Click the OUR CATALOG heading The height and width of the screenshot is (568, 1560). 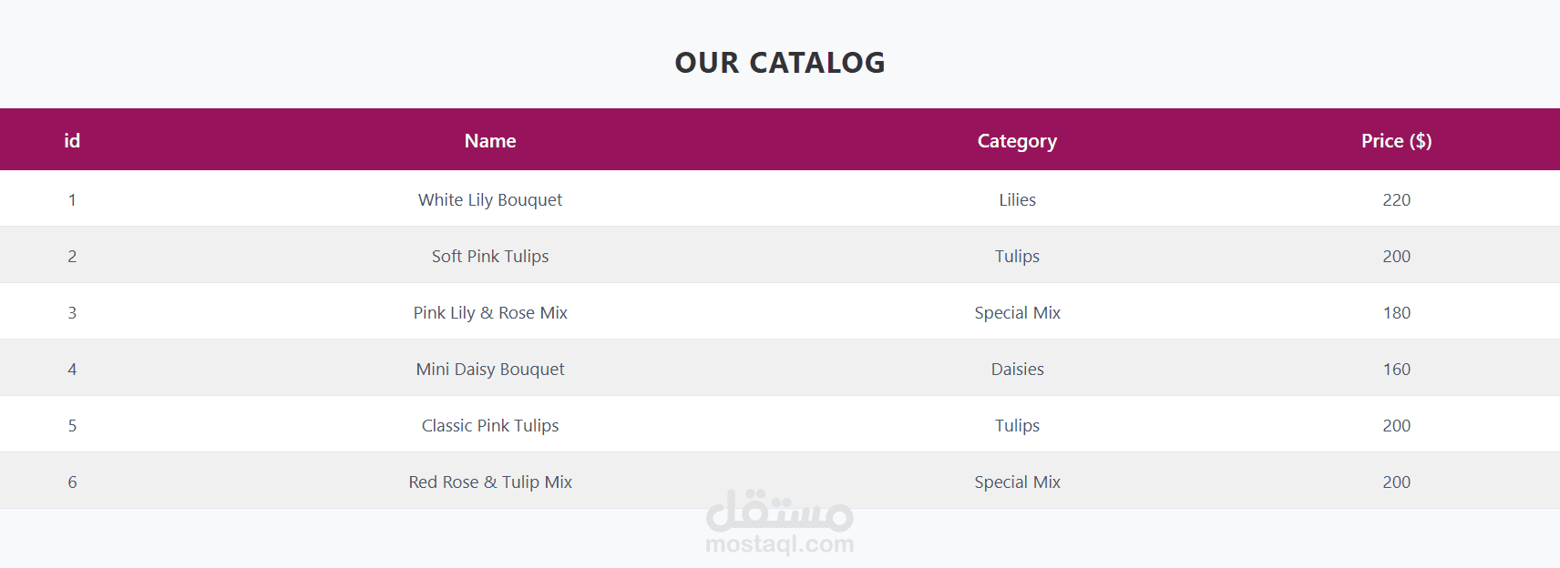780,63
